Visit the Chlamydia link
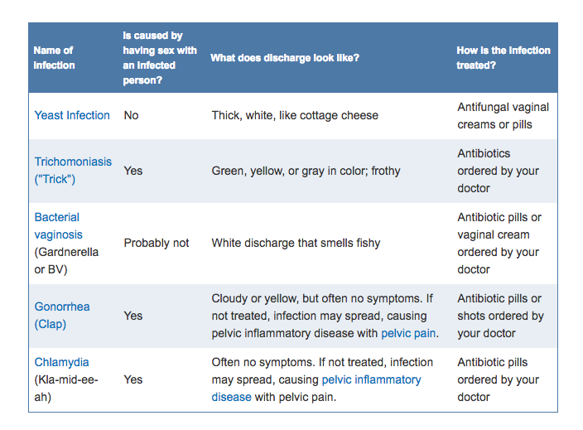The width and height of the screenshot is (583, 430). [x=61, y=362]
